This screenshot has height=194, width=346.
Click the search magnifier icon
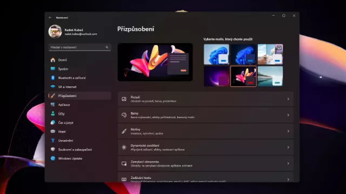(107, 47)
